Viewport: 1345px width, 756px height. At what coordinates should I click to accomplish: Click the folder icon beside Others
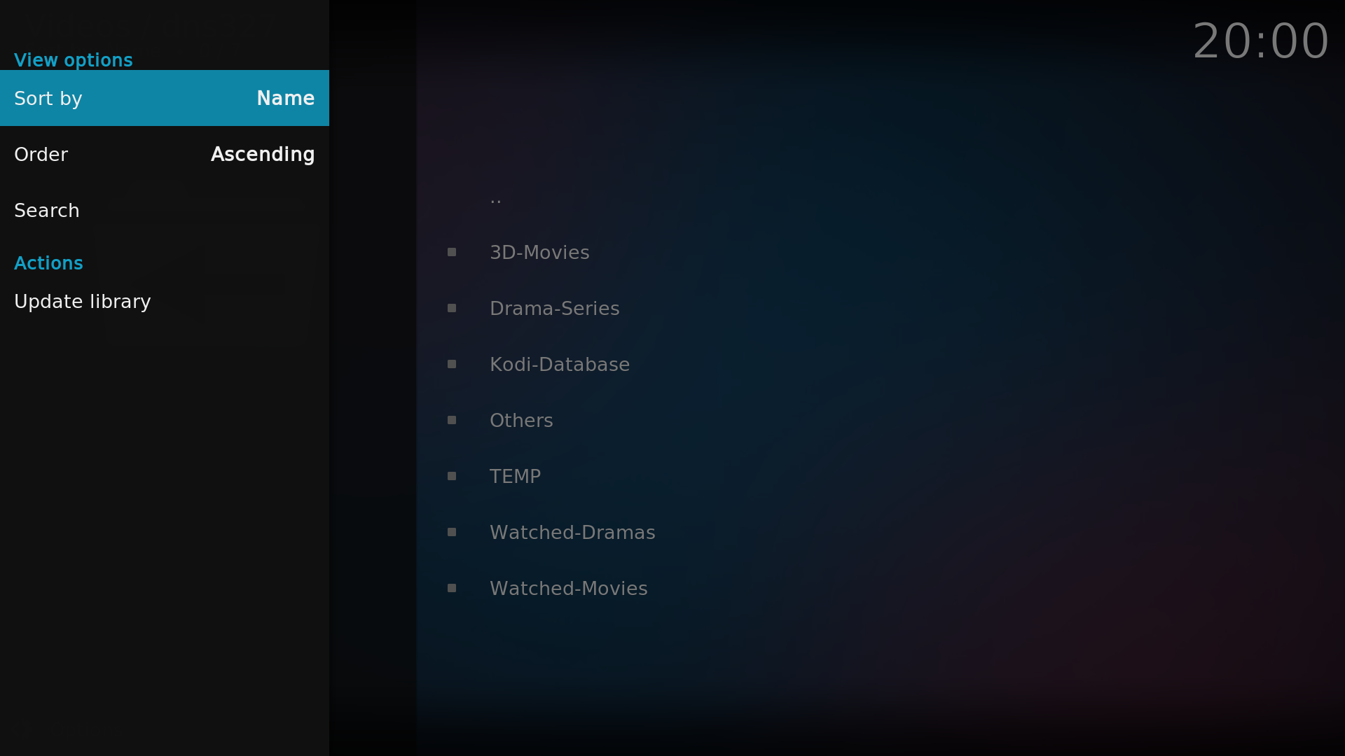click(x=452, y=420)
